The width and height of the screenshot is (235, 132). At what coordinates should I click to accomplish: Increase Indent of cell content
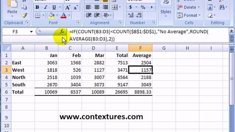[97, 15]
